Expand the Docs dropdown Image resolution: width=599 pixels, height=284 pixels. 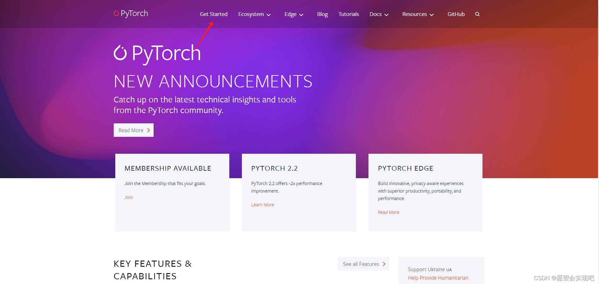click(x=379, y=14)
